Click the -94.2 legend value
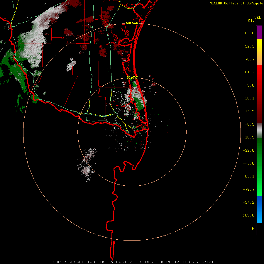 click(248, 202)
